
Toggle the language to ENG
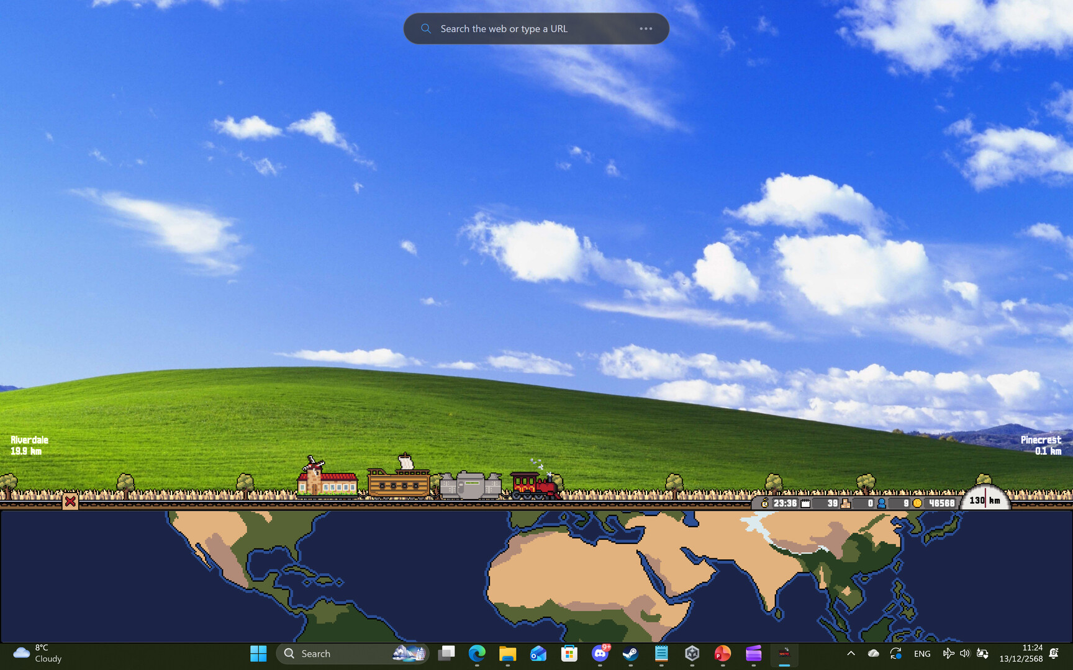(x=921, y=653)
